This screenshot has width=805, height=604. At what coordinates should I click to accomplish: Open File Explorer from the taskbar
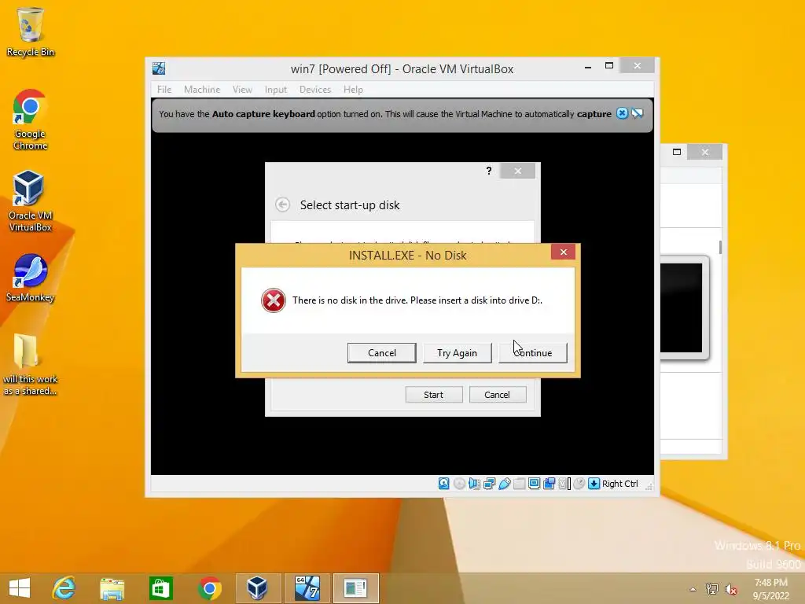click(x=112, y=588)
